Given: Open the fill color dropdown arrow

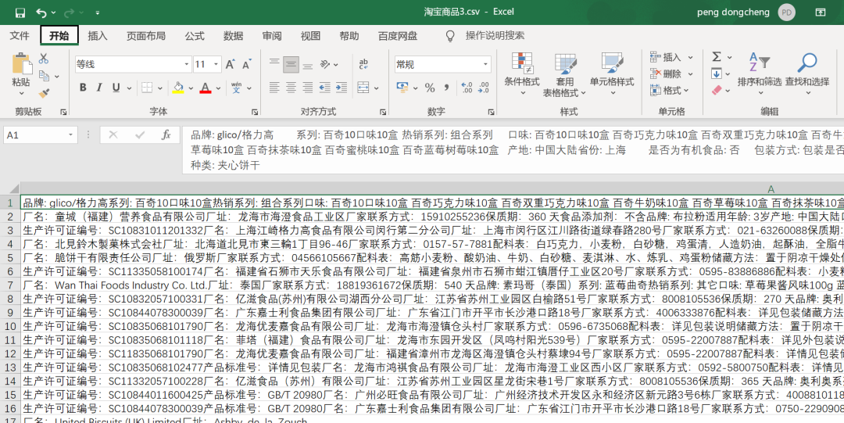Looking at the screenshot, I should point(191,88).
